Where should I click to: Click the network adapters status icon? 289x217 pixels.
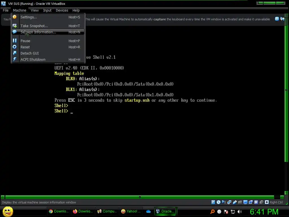pyautogui.click(x=229, y=202)
